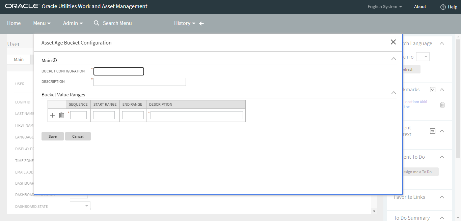The height and width of the screenshot is (221, 461).
Task: Open the Admin menu
Action: (73, 23)
